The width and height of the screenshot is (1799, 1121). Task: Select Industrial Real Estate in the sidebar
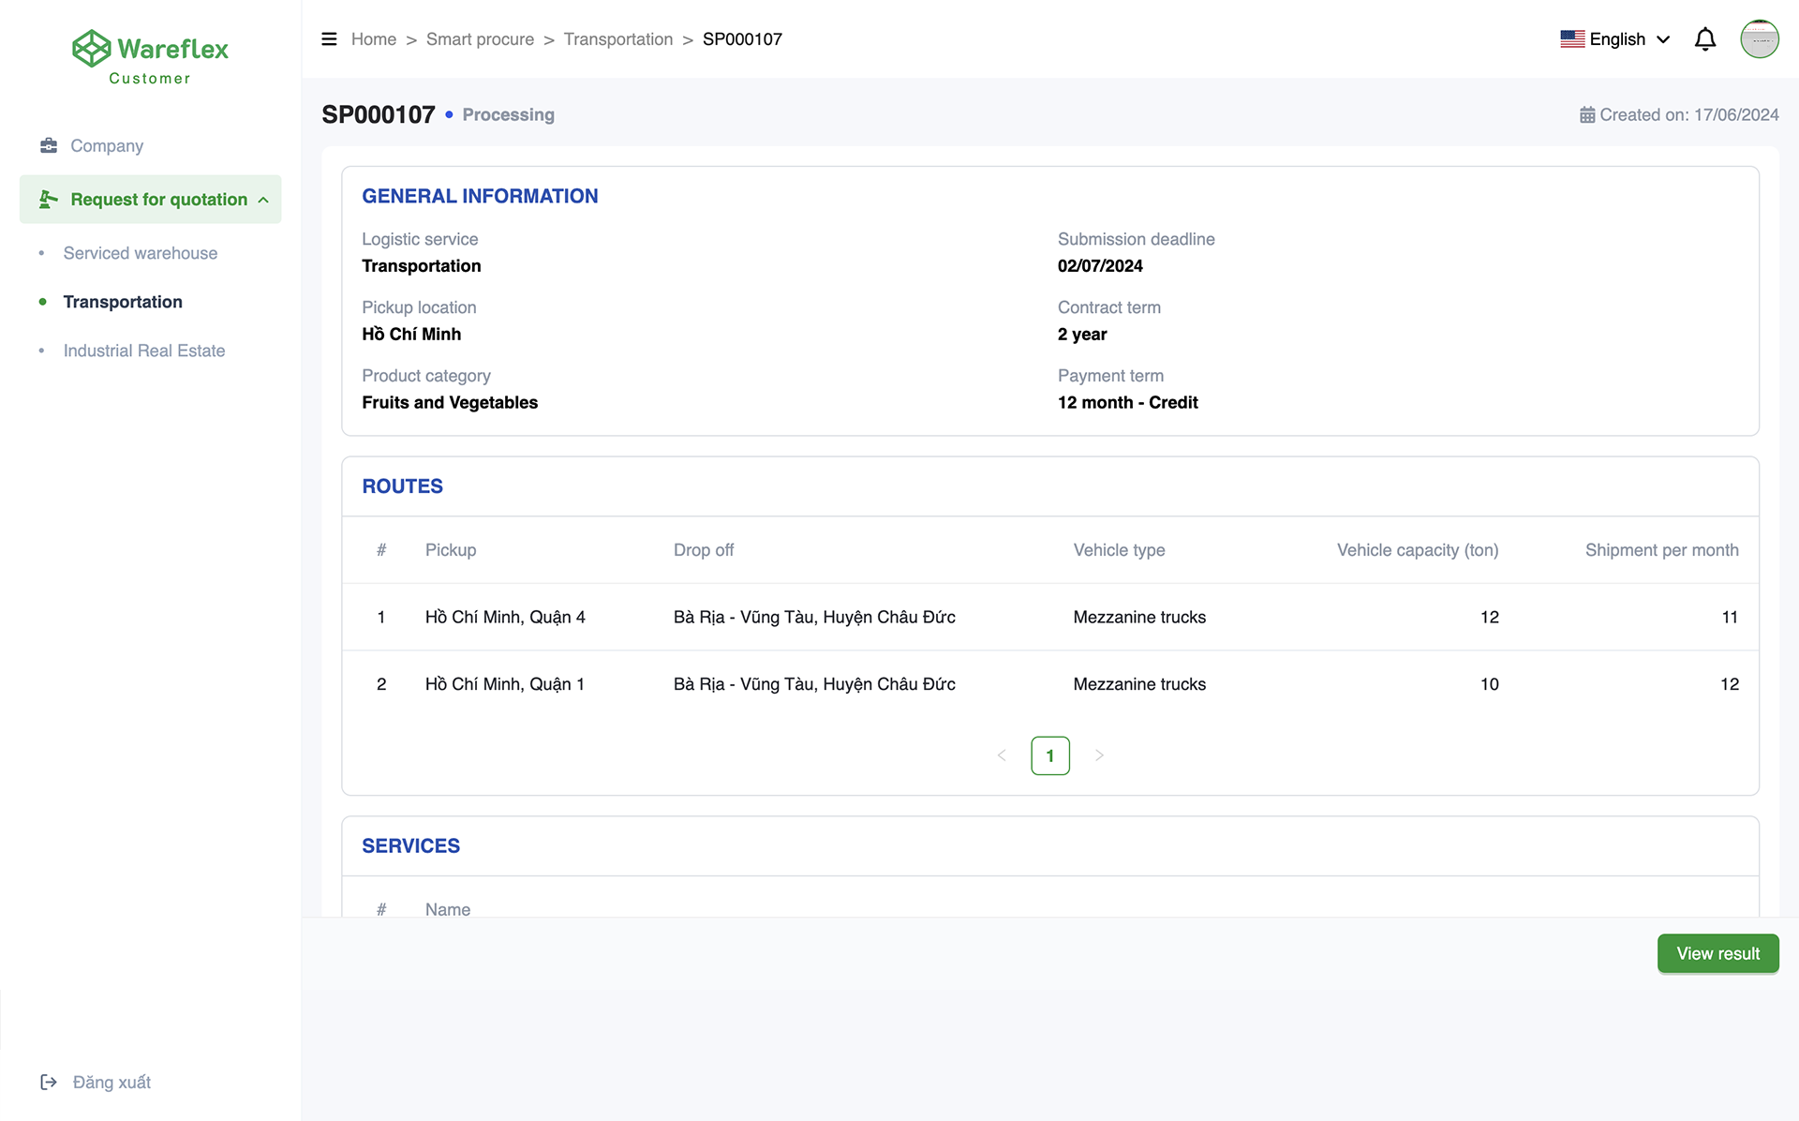144,351
